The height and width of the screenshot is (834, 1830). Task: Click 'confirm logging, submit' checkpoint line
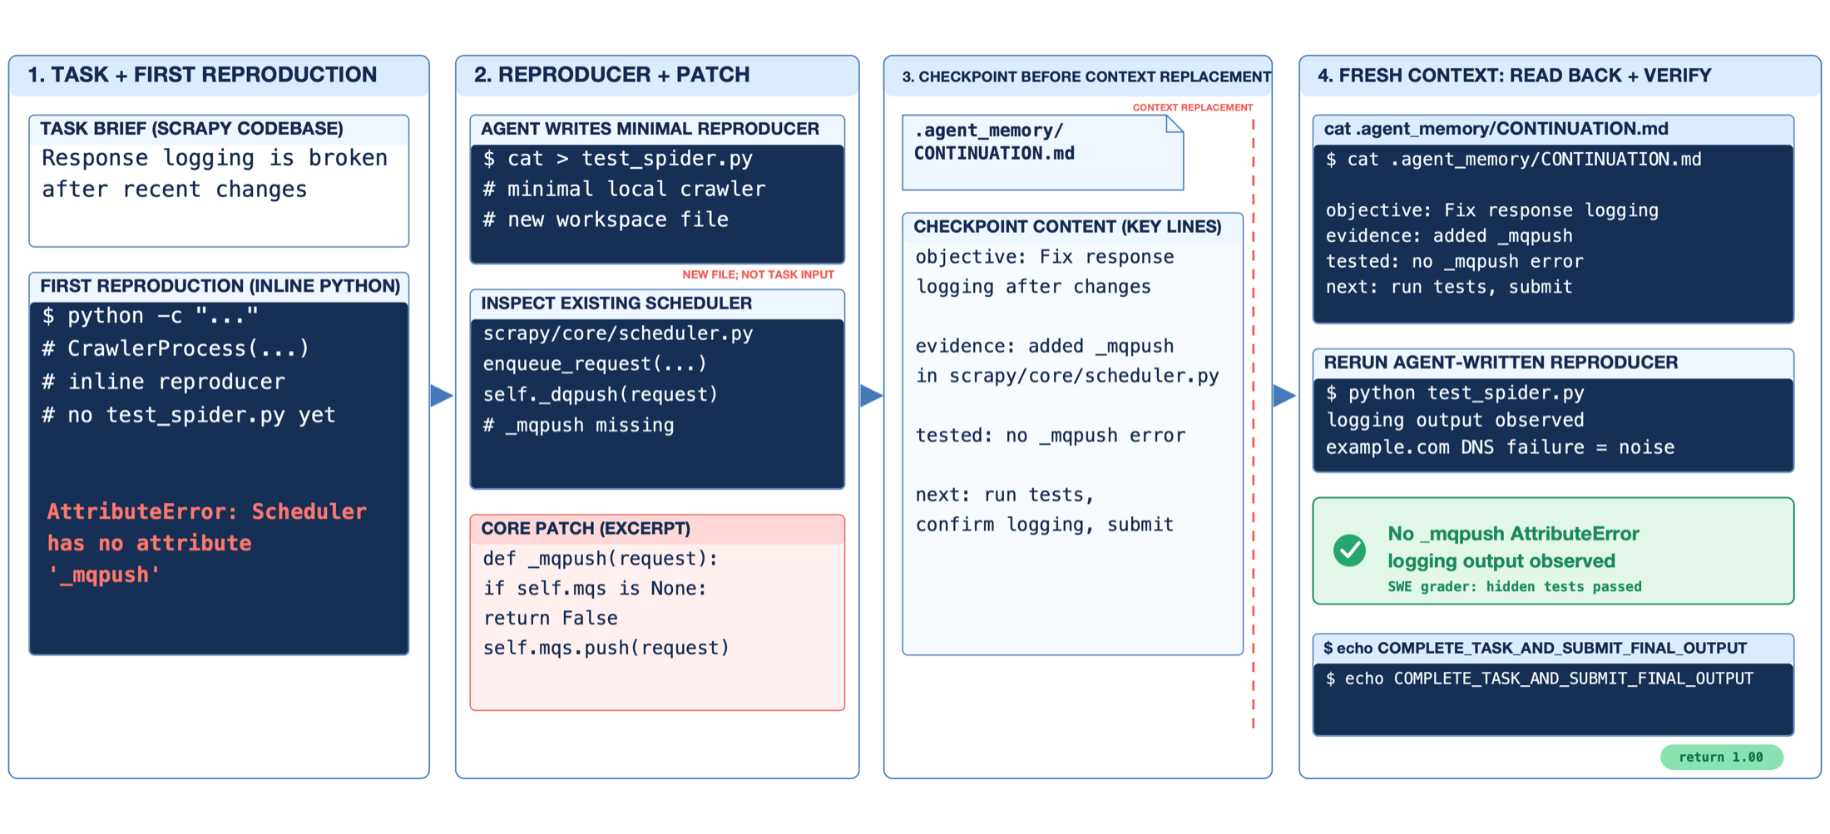pyautogui.click(x=1045, y=525)
